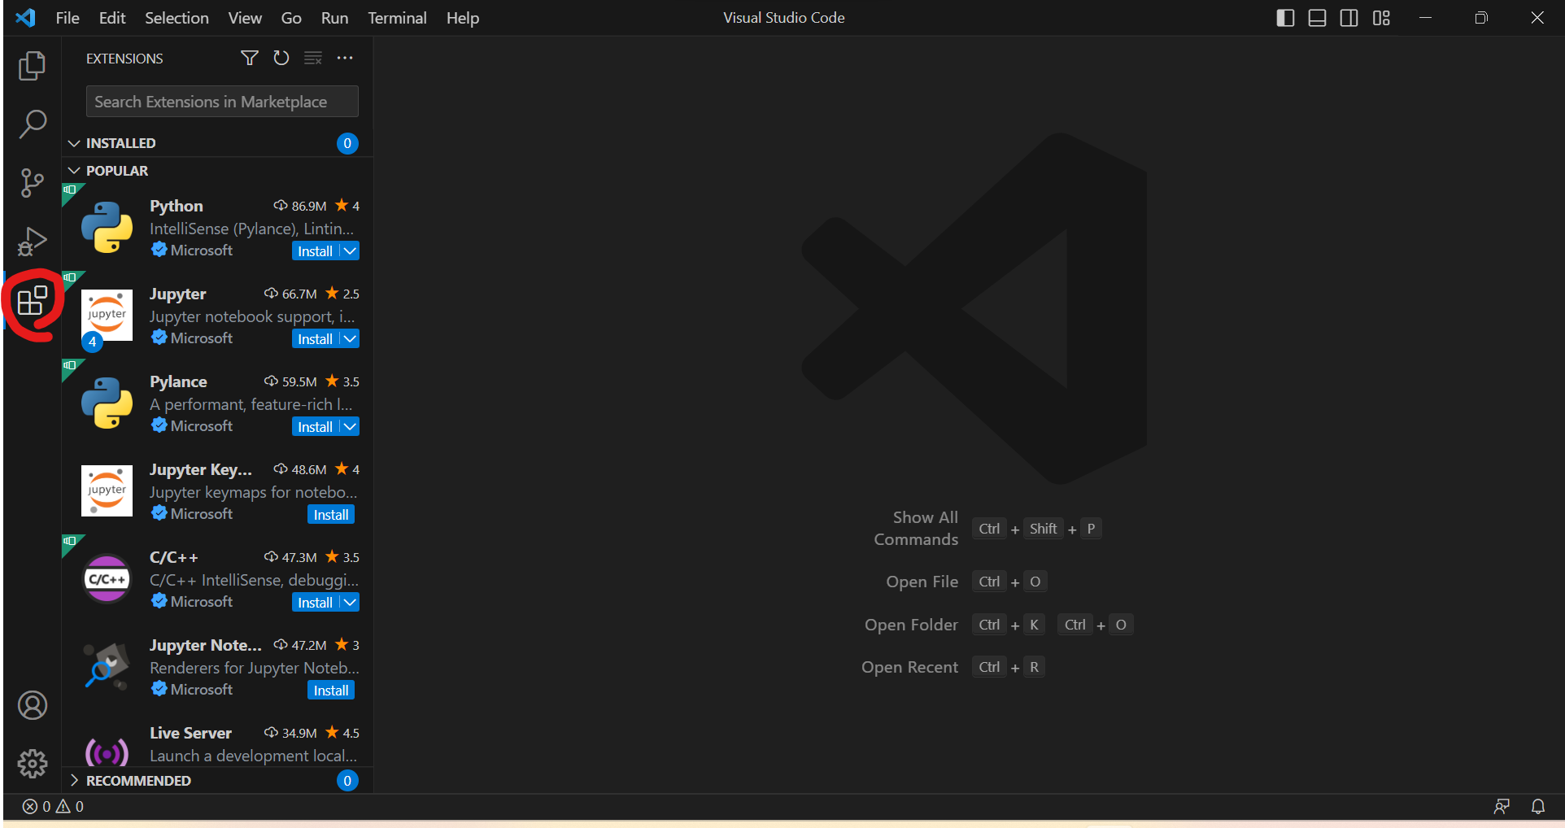Click the Pylance extension logo
Screen dimensions: 1565x828
[x=107, y=403]
